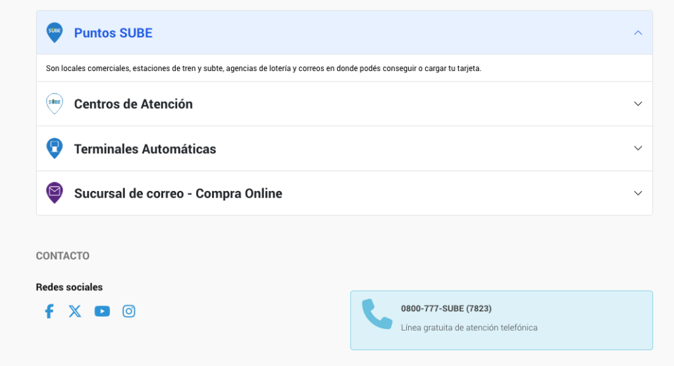This screenshot has width=674, height=366.
Task: Open Sucursal de correo - Compra Online title
Action: click(x=178, y=194)
